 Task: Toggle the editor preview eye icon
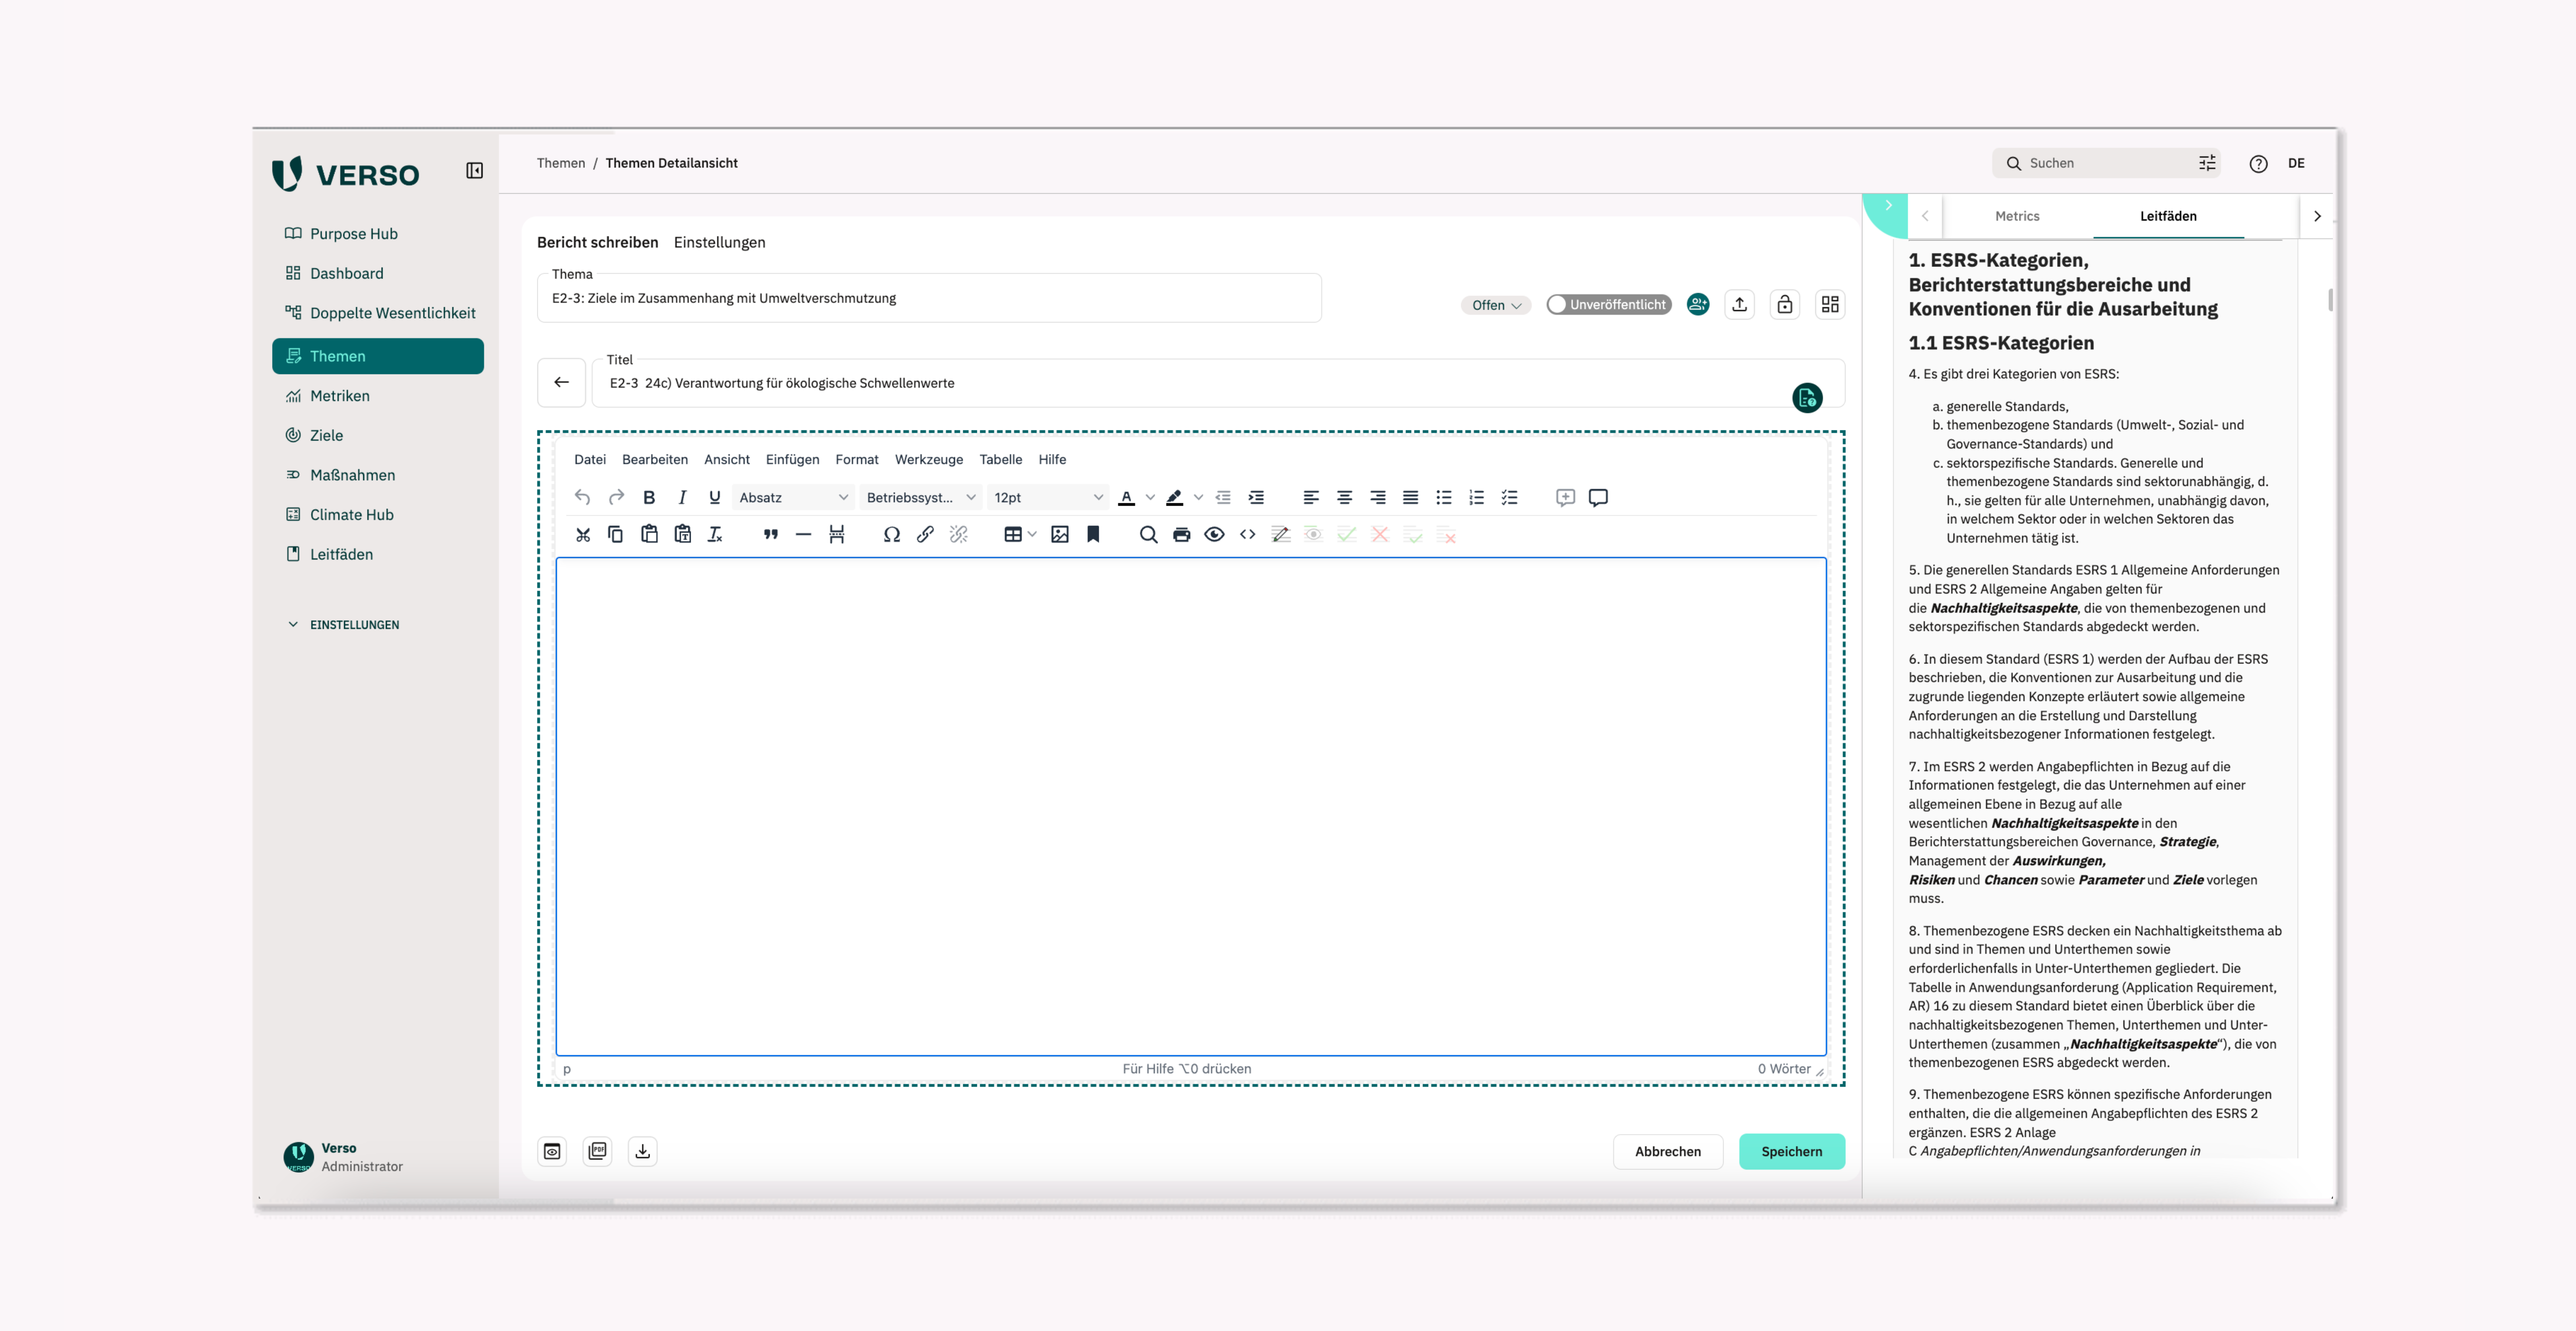tap(1214, 534)
